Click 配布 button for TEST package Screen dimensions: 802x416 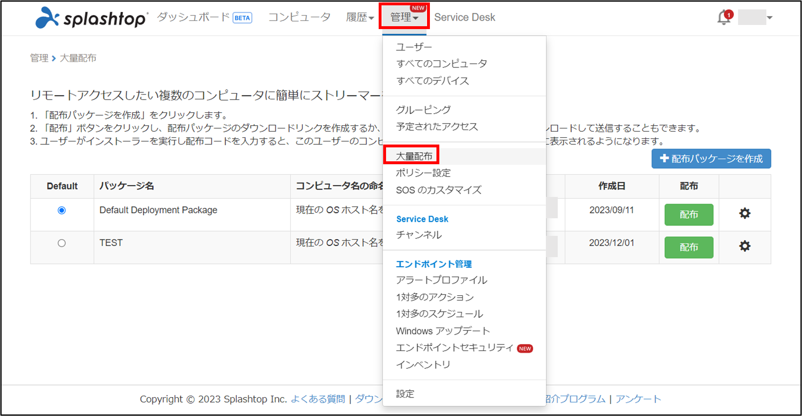(688, 247)
